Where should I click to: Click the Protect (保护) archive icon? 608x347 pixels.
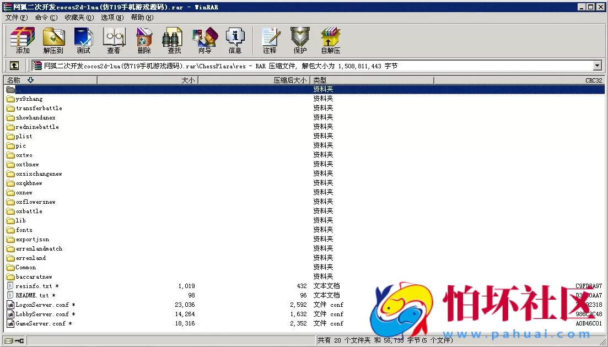pos(299,40)
